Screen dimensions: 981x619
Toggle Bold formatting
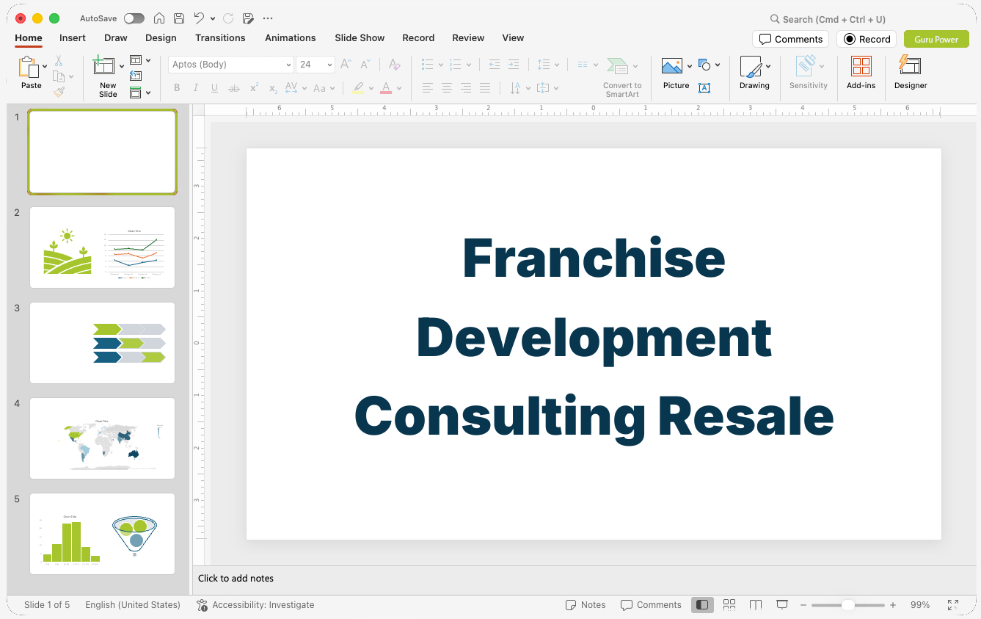[177, 88]
